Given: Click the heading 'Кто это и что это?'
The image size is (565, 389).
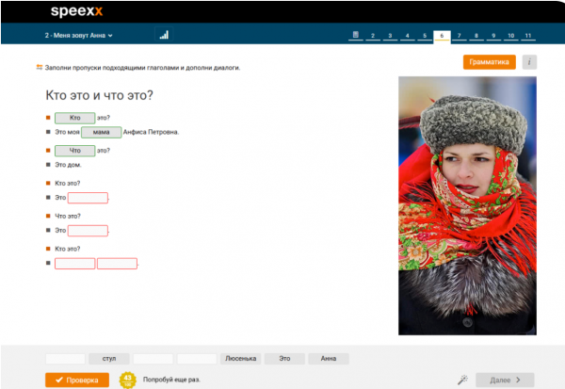Looking at the screenshot, I should coord(100,95).
